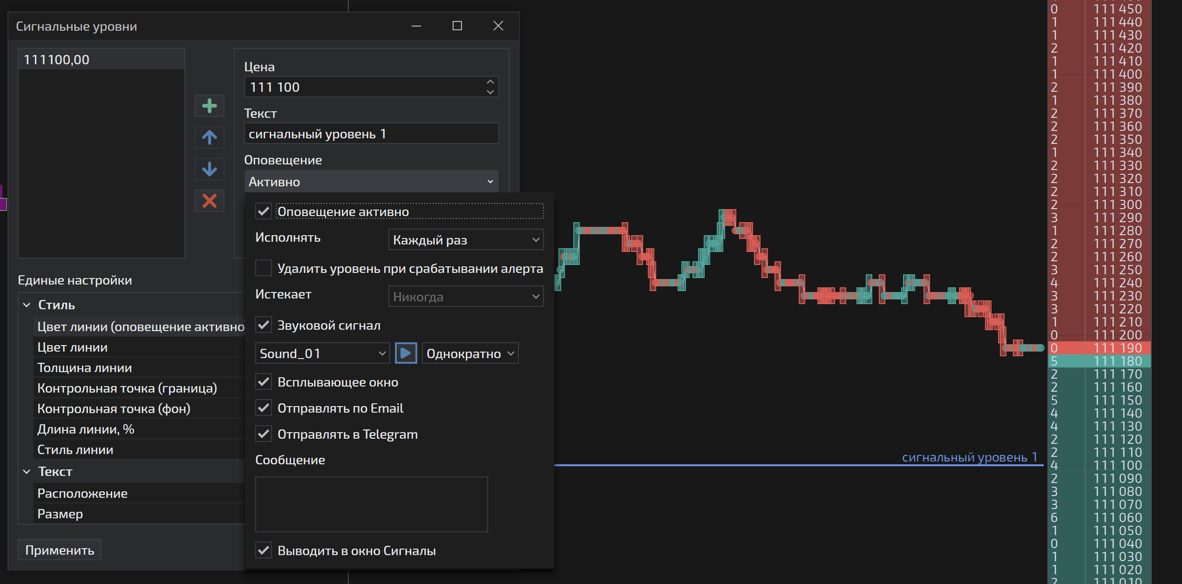Click the green plus add-level icon
The width and height of the screenshot is (1182, 584).
tap(209, 106)
